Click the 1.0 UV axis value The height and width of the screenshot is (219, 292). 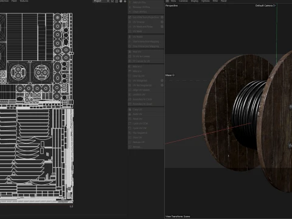tap(71, 207)
